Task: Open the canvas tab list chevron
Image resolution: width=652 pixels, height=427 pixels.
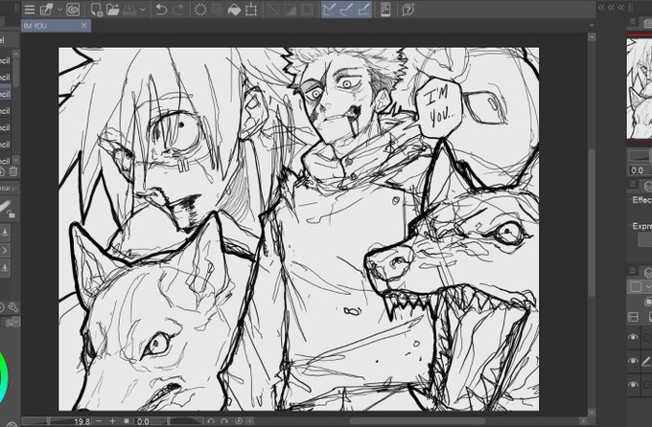Action: point(592,26)
